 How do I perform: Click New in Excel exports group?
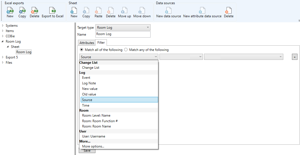(x=10, y=13)
